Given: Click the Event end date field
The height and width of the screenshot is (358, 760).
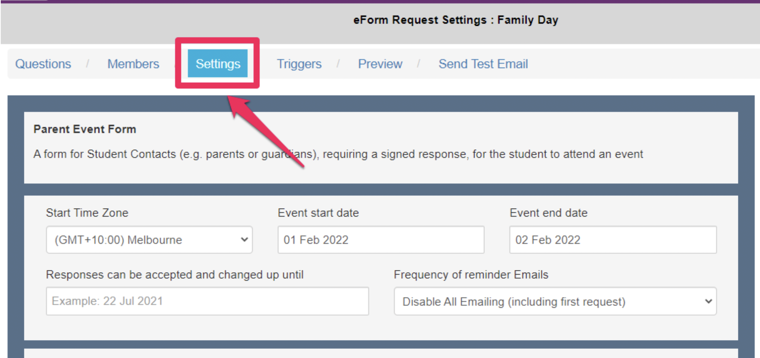Looking at the screenshot, I should coord(613,240).
